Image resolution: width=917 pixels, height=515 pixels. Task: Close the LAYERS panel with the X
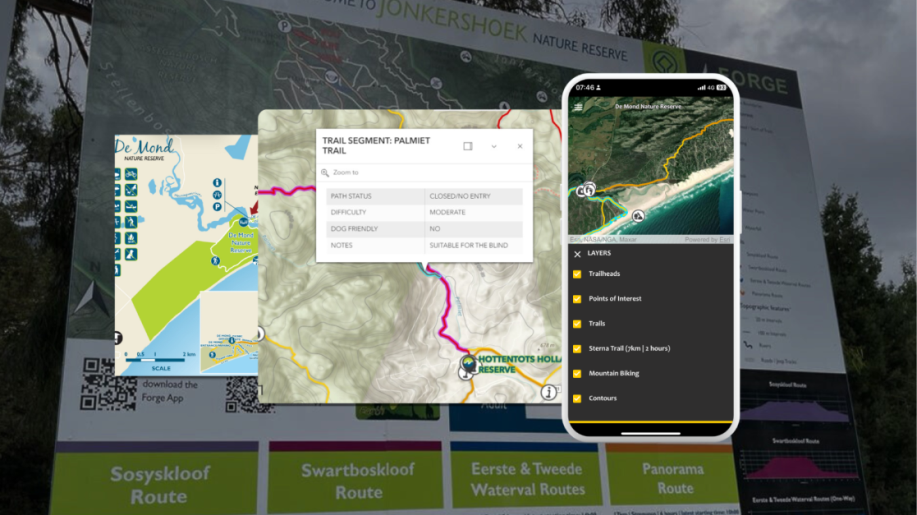coord(577,254)
